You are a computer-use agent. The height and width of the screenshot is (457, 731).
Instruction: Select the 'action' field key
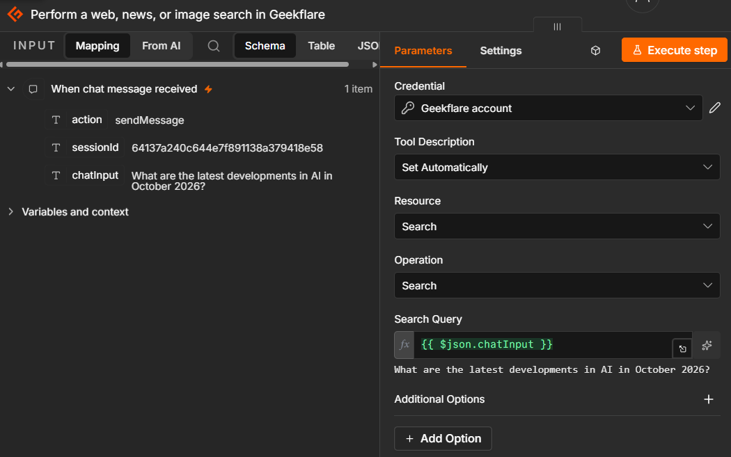pyautogui.click(x=87, y=120)
